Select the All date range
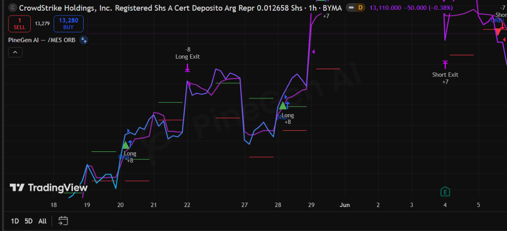This screenshot has width=507, height=231. click(42, 221)
